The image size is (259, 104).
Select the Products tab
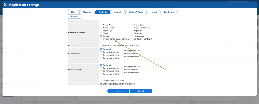pos(102,12)
